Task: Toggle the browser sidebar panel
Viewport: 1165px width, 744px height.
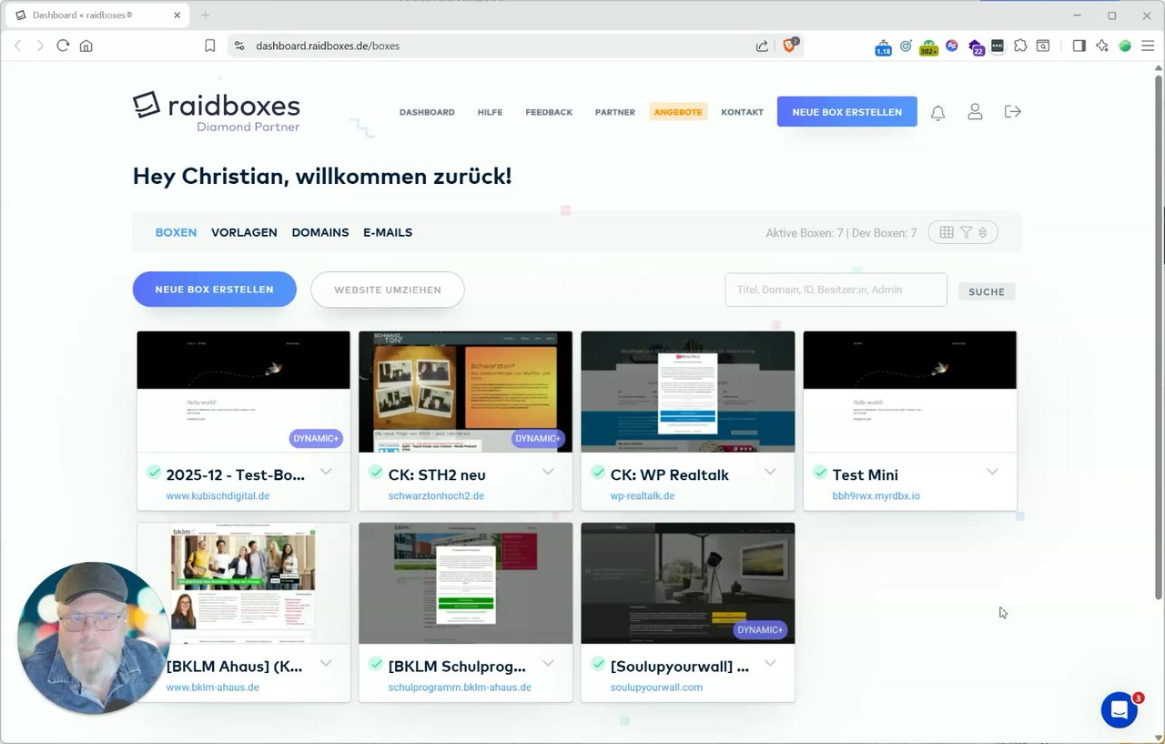Action: (1079, 46)
